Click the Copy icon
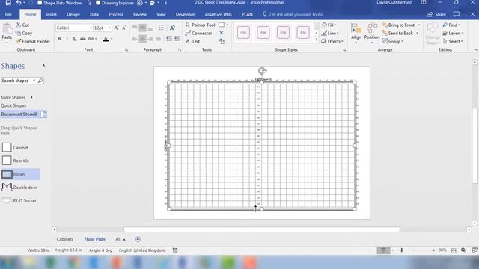 point(18,33)
